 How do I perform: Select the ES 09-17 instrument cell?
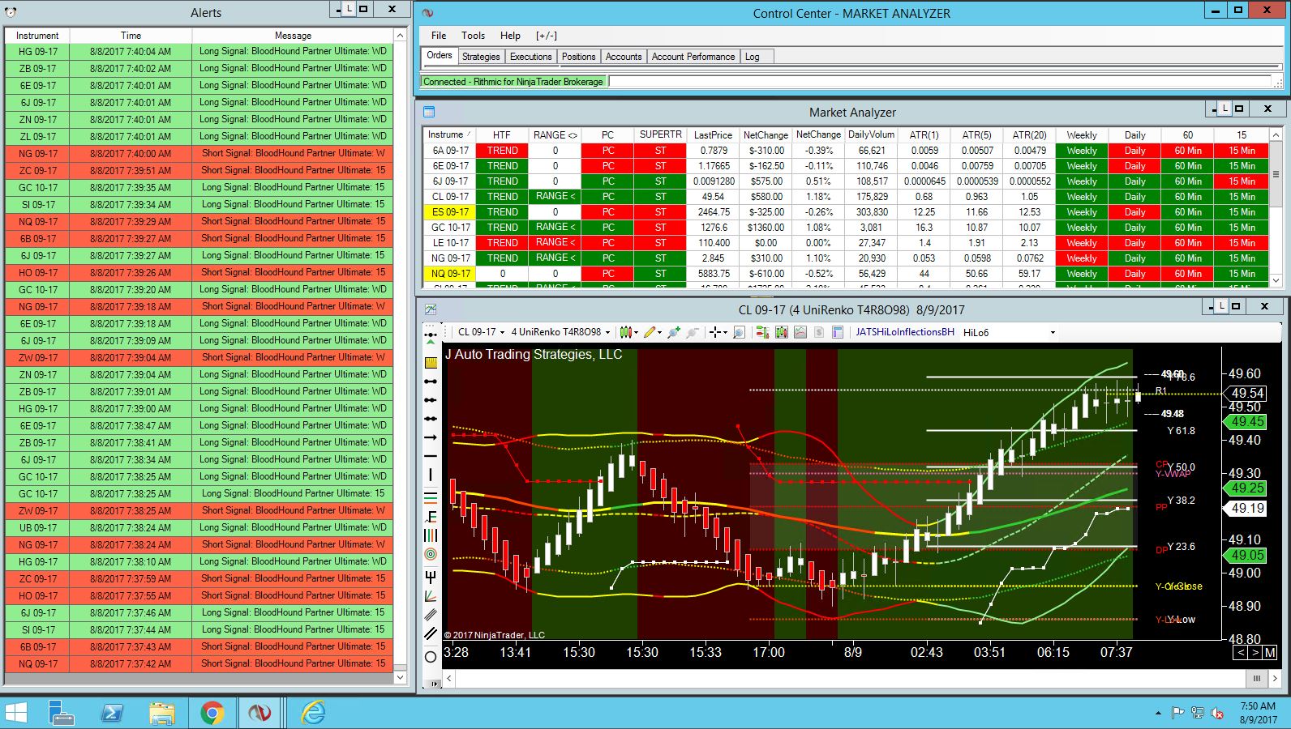click(449, 212)
